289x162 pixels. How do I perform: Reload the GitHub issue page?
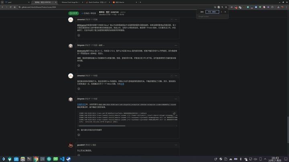click(10, 7)
